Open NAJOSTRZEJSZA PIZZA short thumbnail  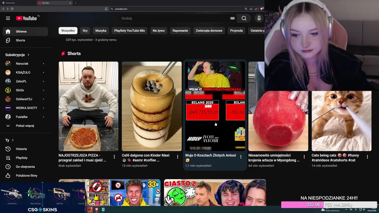pos(89,106)
